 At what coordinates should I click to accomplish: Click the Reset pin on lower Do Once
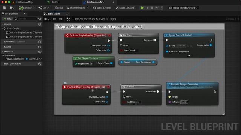124,97
